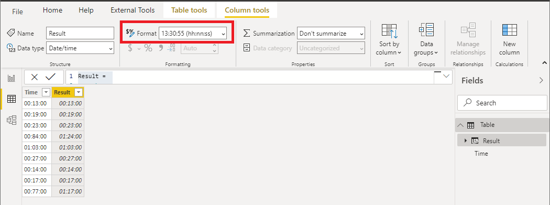550x205 pixels.
Task: Toggle thousands separator comma icon
Action: click(x=161, y=48)
